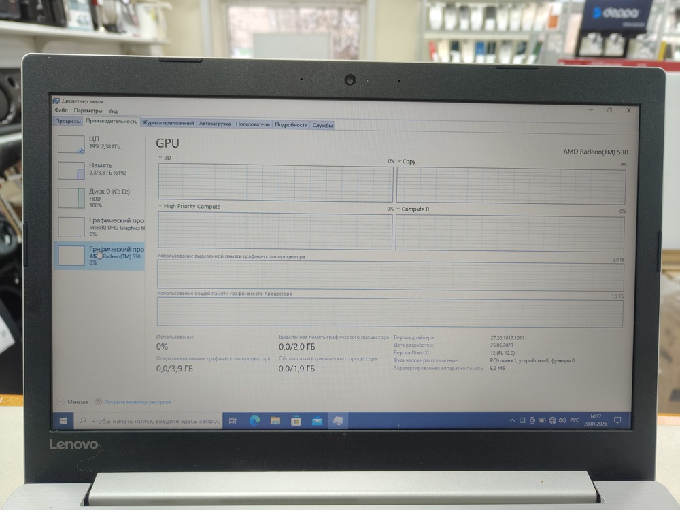The image size is (680, 510).
Task: Open File Explorer from taskbar
Action: [275, 422]
